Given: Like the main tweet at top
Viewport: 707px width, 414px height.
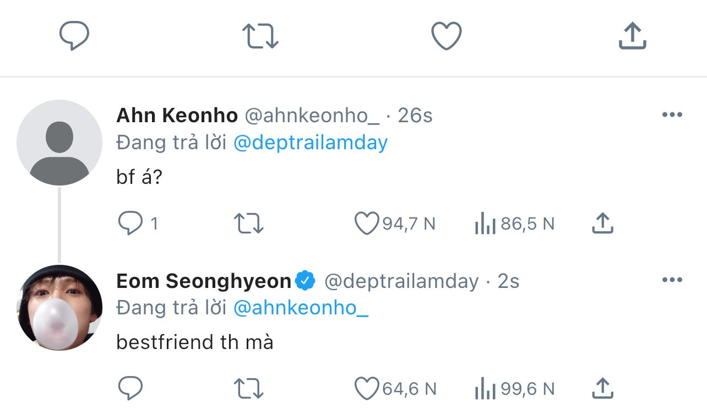Looking at the screenshot, I should point(446,36).
